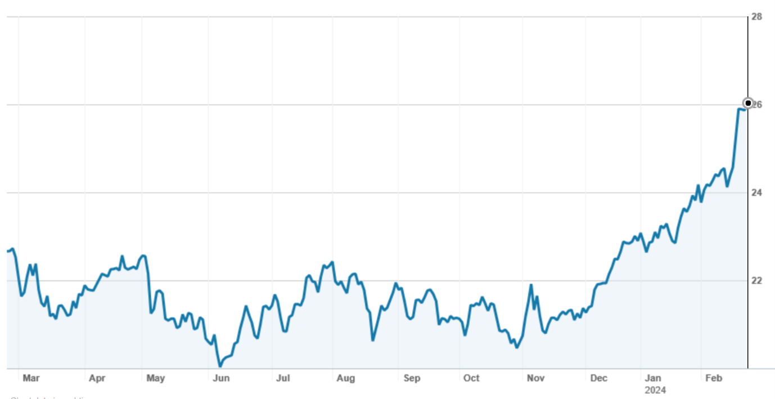The height and width of the screenshot is (399, 775).
Task: Click the May label on the x-axis
Action: tap(155, 378)
